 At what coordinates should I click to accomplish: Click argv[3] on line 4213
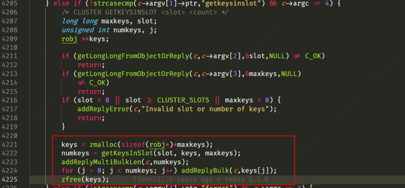click(225, 74)
